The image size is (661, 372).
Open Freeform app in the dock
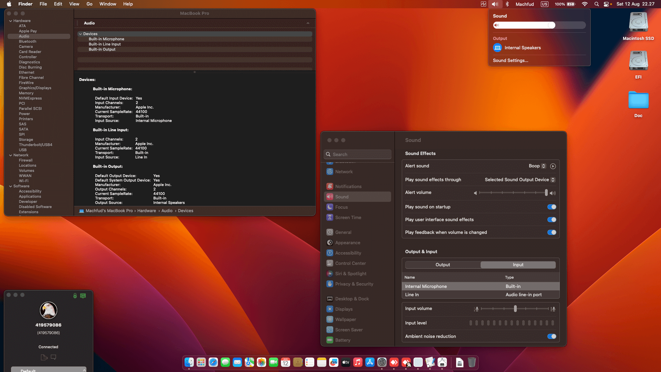coord(334,362)
